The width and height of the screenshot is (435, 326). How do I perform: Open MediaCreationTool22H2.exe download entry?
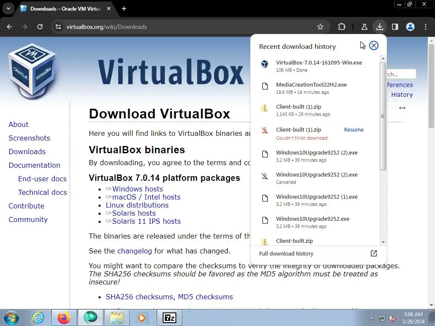(x=315, y=88)
